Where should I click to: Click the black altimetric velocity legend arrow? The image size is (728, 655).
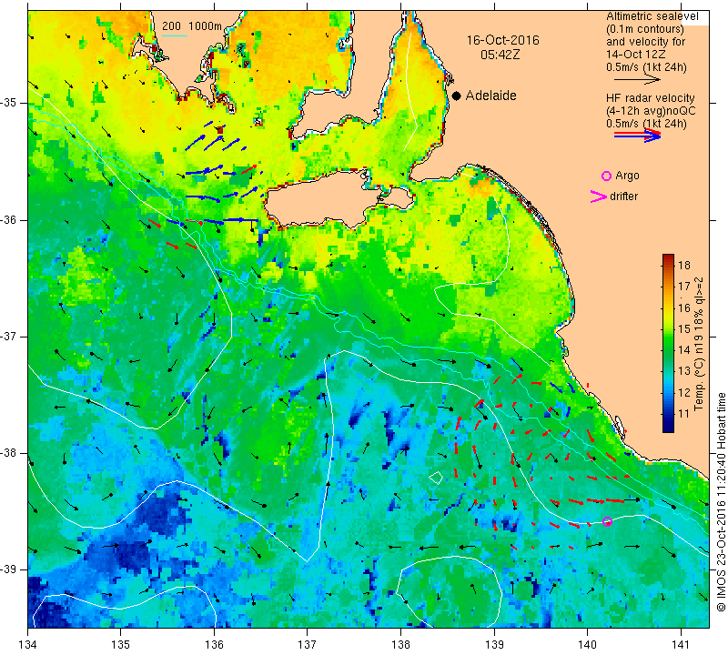637,80
